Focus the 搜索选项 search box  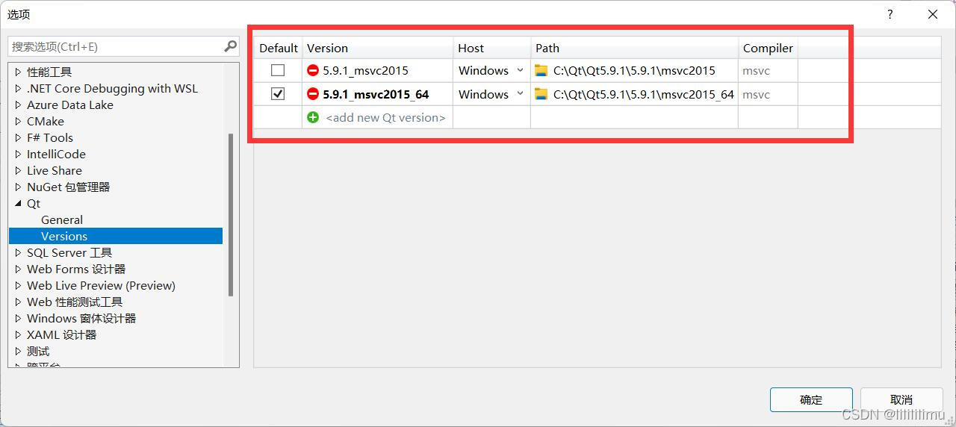[116, 46]
